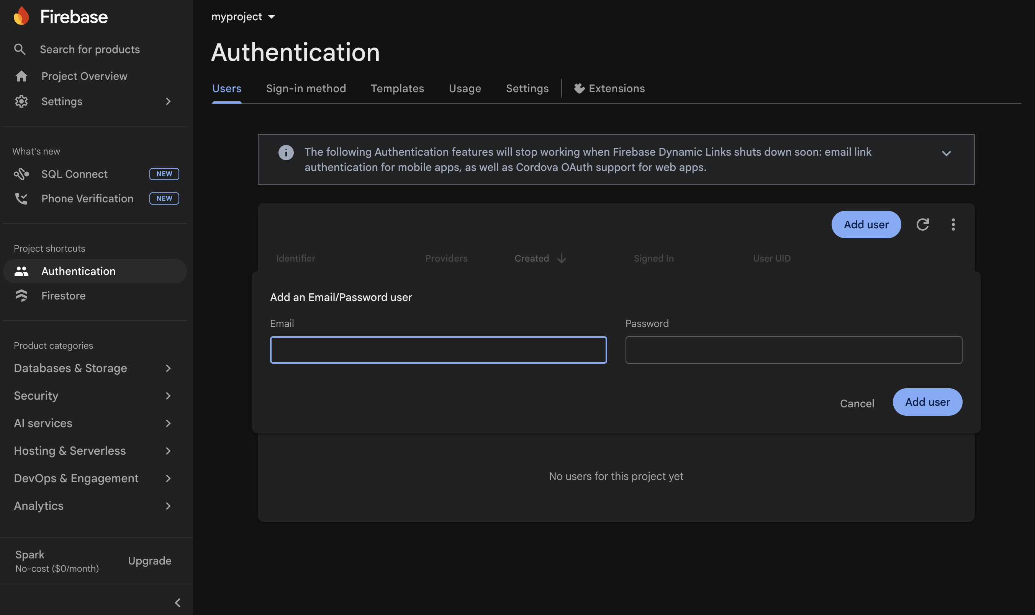Open the Templates tab

click(x=397, y=88)
